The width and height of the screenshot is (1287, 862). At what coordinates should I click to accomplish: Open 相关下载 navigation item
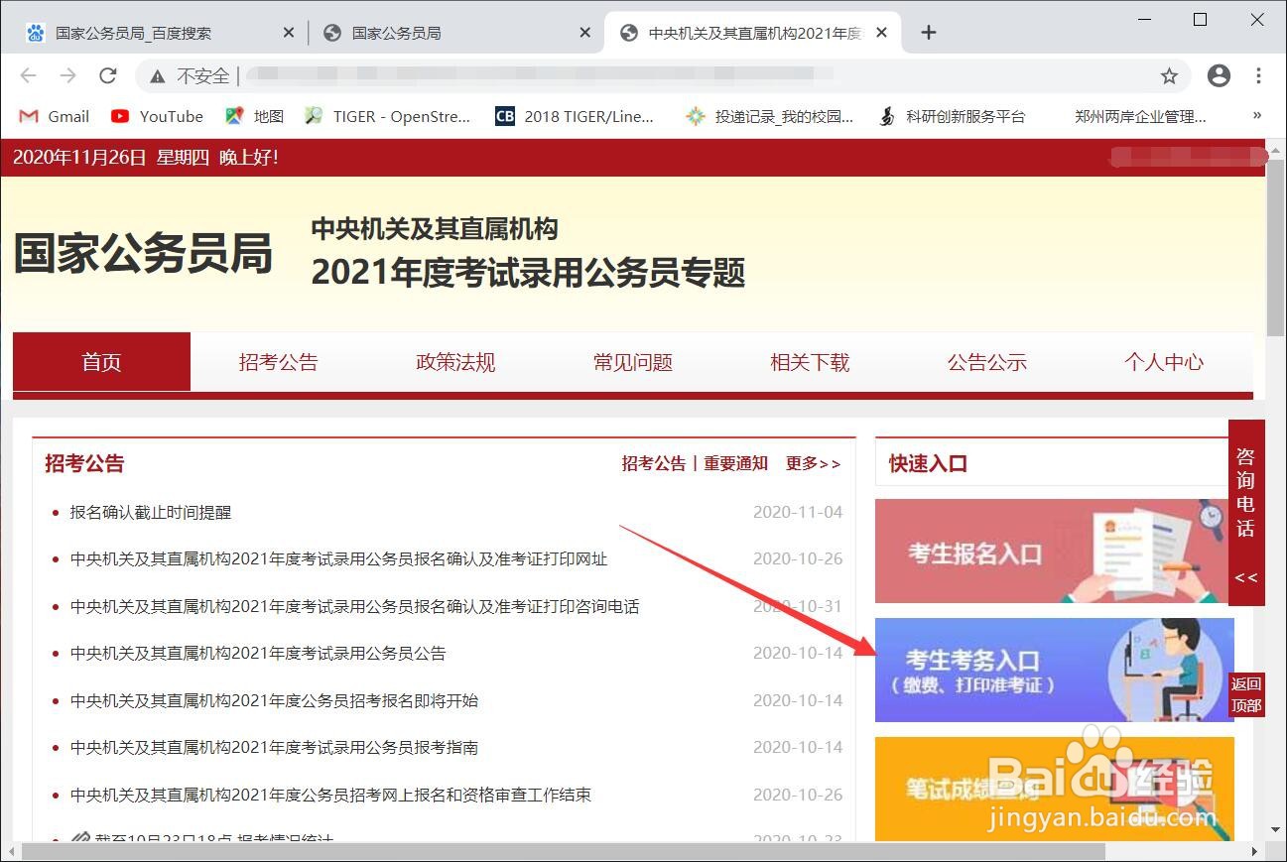(810, 362)
